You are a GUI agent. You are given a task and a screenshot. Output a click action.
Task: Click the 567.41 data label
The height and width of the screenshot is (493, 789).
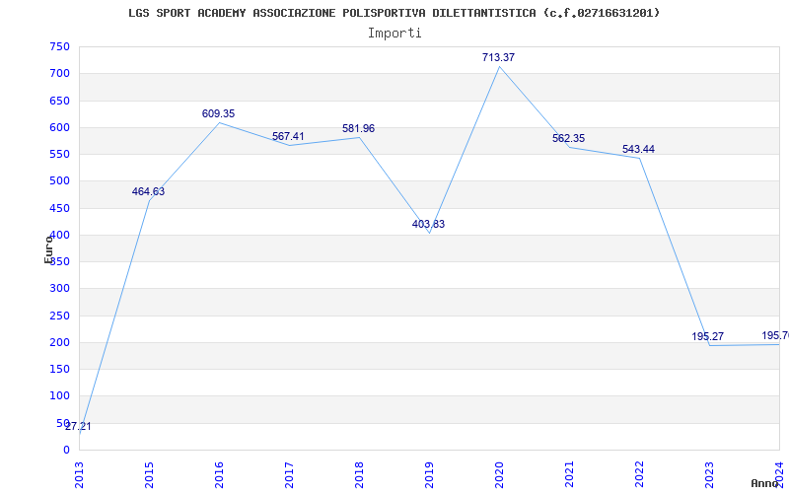coord(288,136)
